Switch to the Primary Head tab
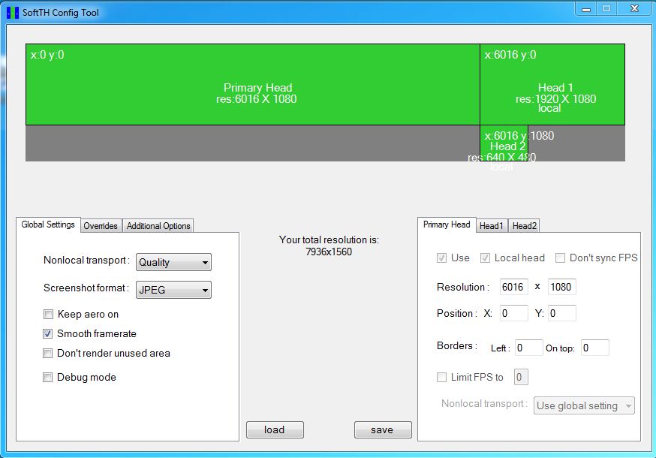This screenshot has height=458, width=656. coord(447,224)
